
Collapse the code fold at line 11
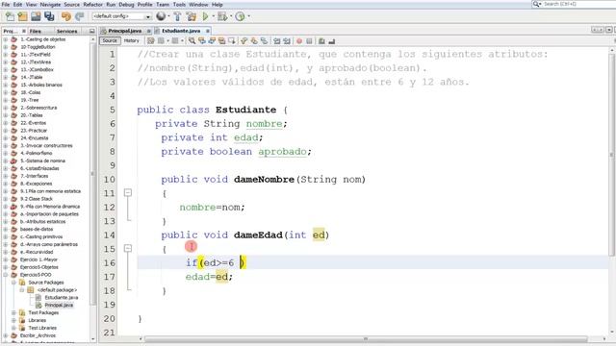coord(128,192)
